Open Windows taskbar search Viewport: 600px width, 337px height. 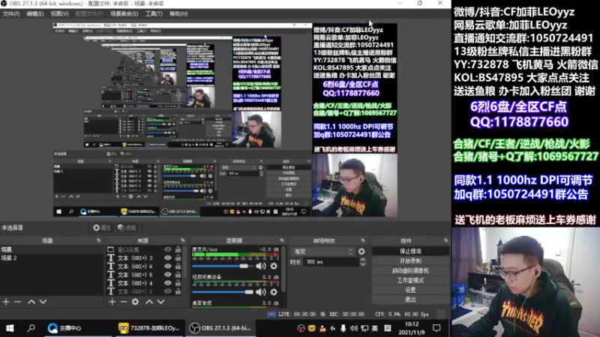point(31,328)
